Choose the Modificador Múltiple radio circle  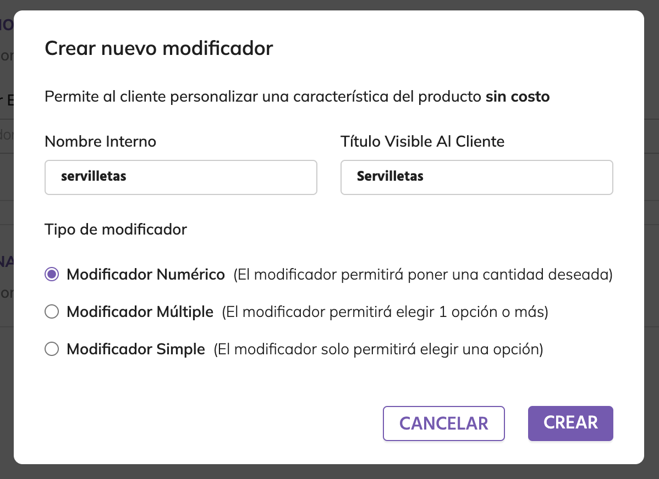(52, 312)
